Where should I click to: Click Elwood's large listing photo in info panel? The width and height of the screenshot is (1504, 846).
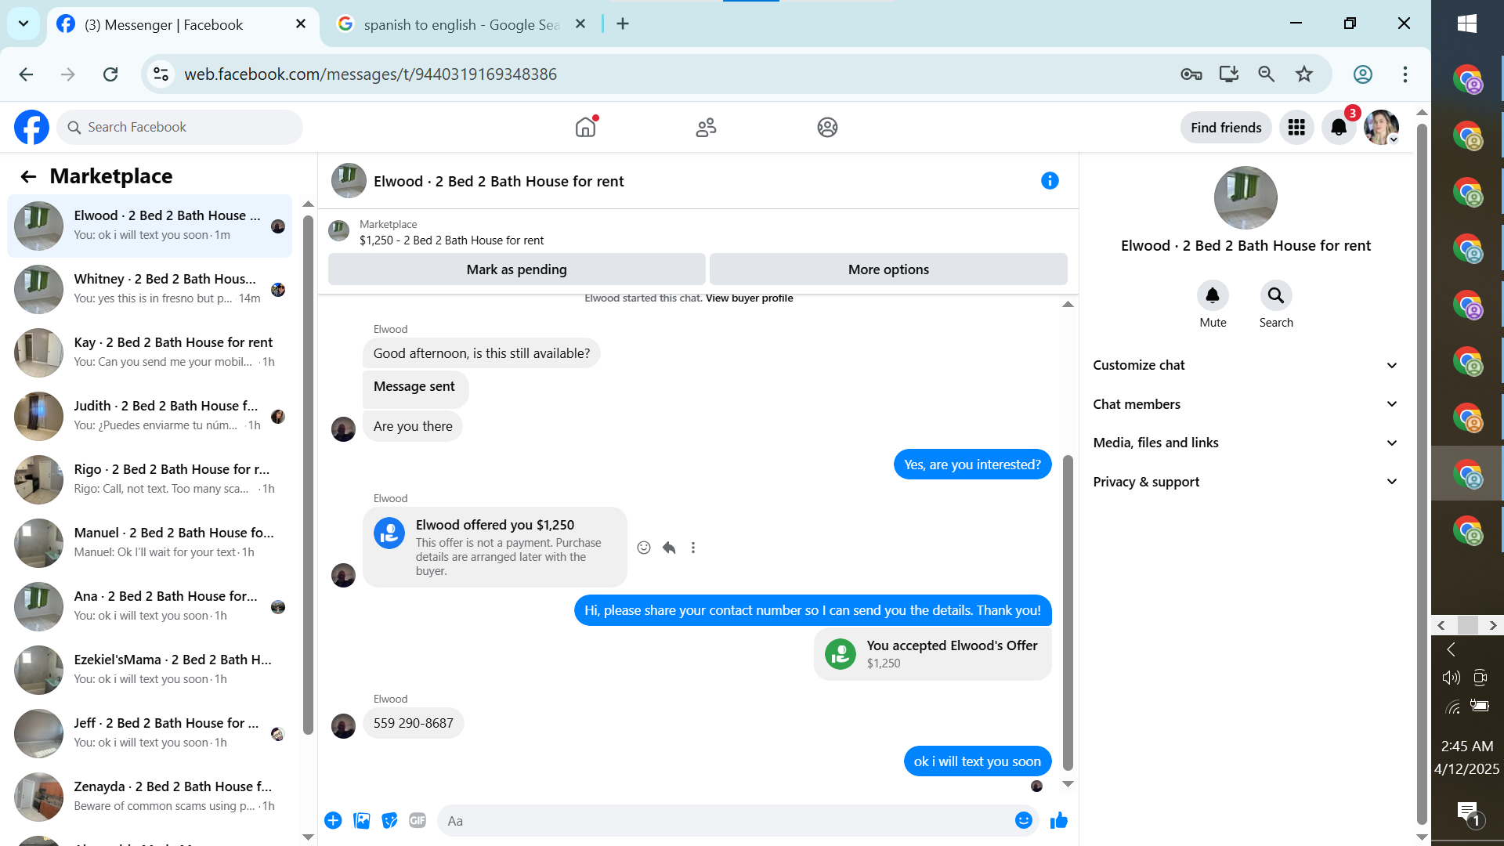coord(1245,197)
